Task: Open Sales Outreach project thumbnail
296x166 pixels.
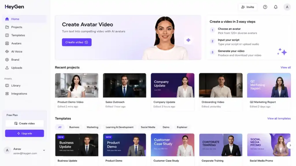Action: click(124, 85)
